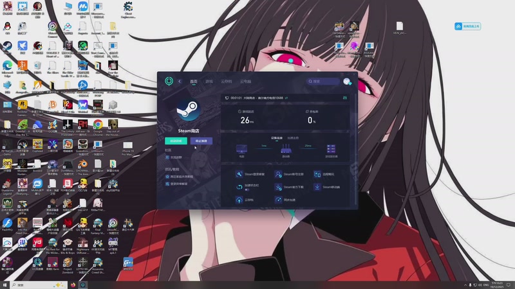The height and width of the screenshot is (289, 515).
Task: Open the 云存档 tab
Action: point(227,82)
